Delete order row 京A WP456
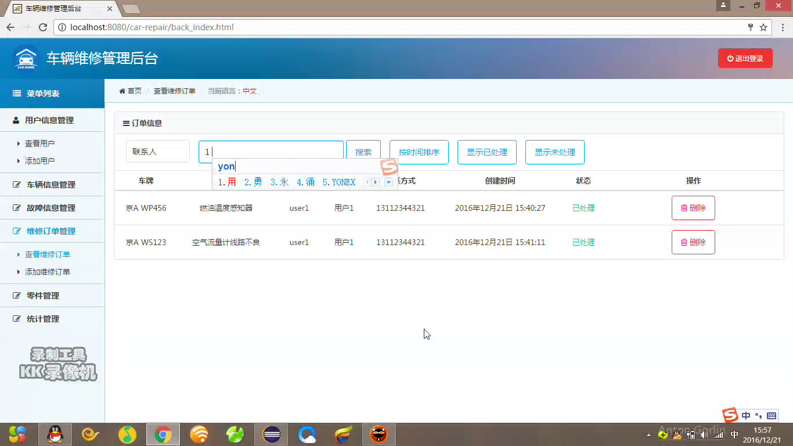This screenshot has height=446, width=793. tap(693, 208)
